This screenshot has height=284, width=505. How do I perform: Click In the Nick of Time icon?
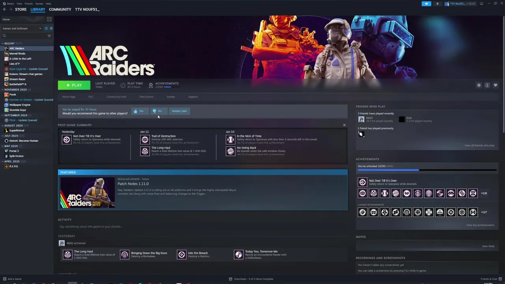[230, 139]
